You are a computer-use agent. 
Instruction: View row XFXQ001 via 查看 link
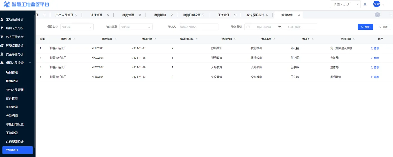[x=375, y=77]
